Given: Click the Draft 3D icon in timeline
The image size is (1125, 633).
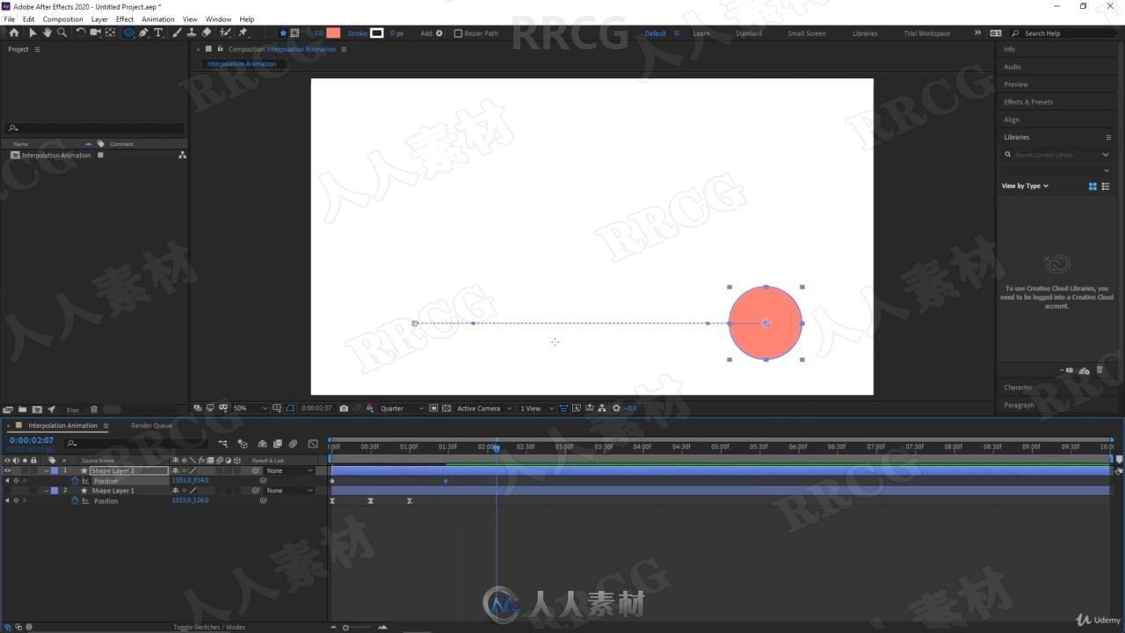Looking at the screenshot, I should [243, 444].
